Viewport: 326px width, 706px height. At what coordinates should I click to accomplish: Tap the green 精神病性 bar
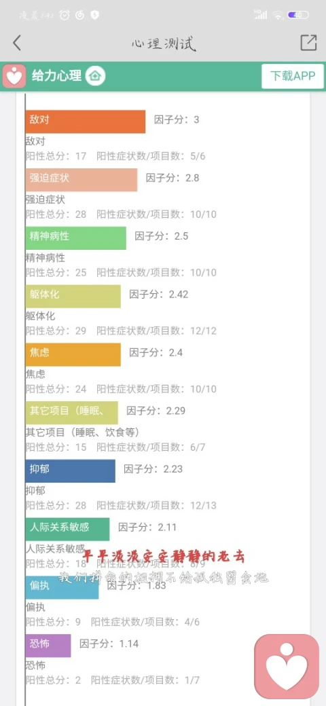pos(75,238)
